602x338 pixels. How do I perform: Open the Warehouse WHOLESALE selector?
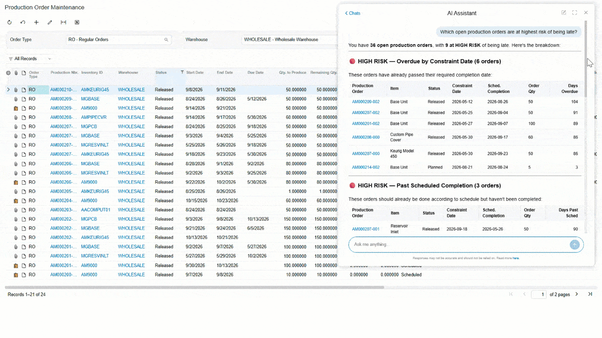click(289, 39)
